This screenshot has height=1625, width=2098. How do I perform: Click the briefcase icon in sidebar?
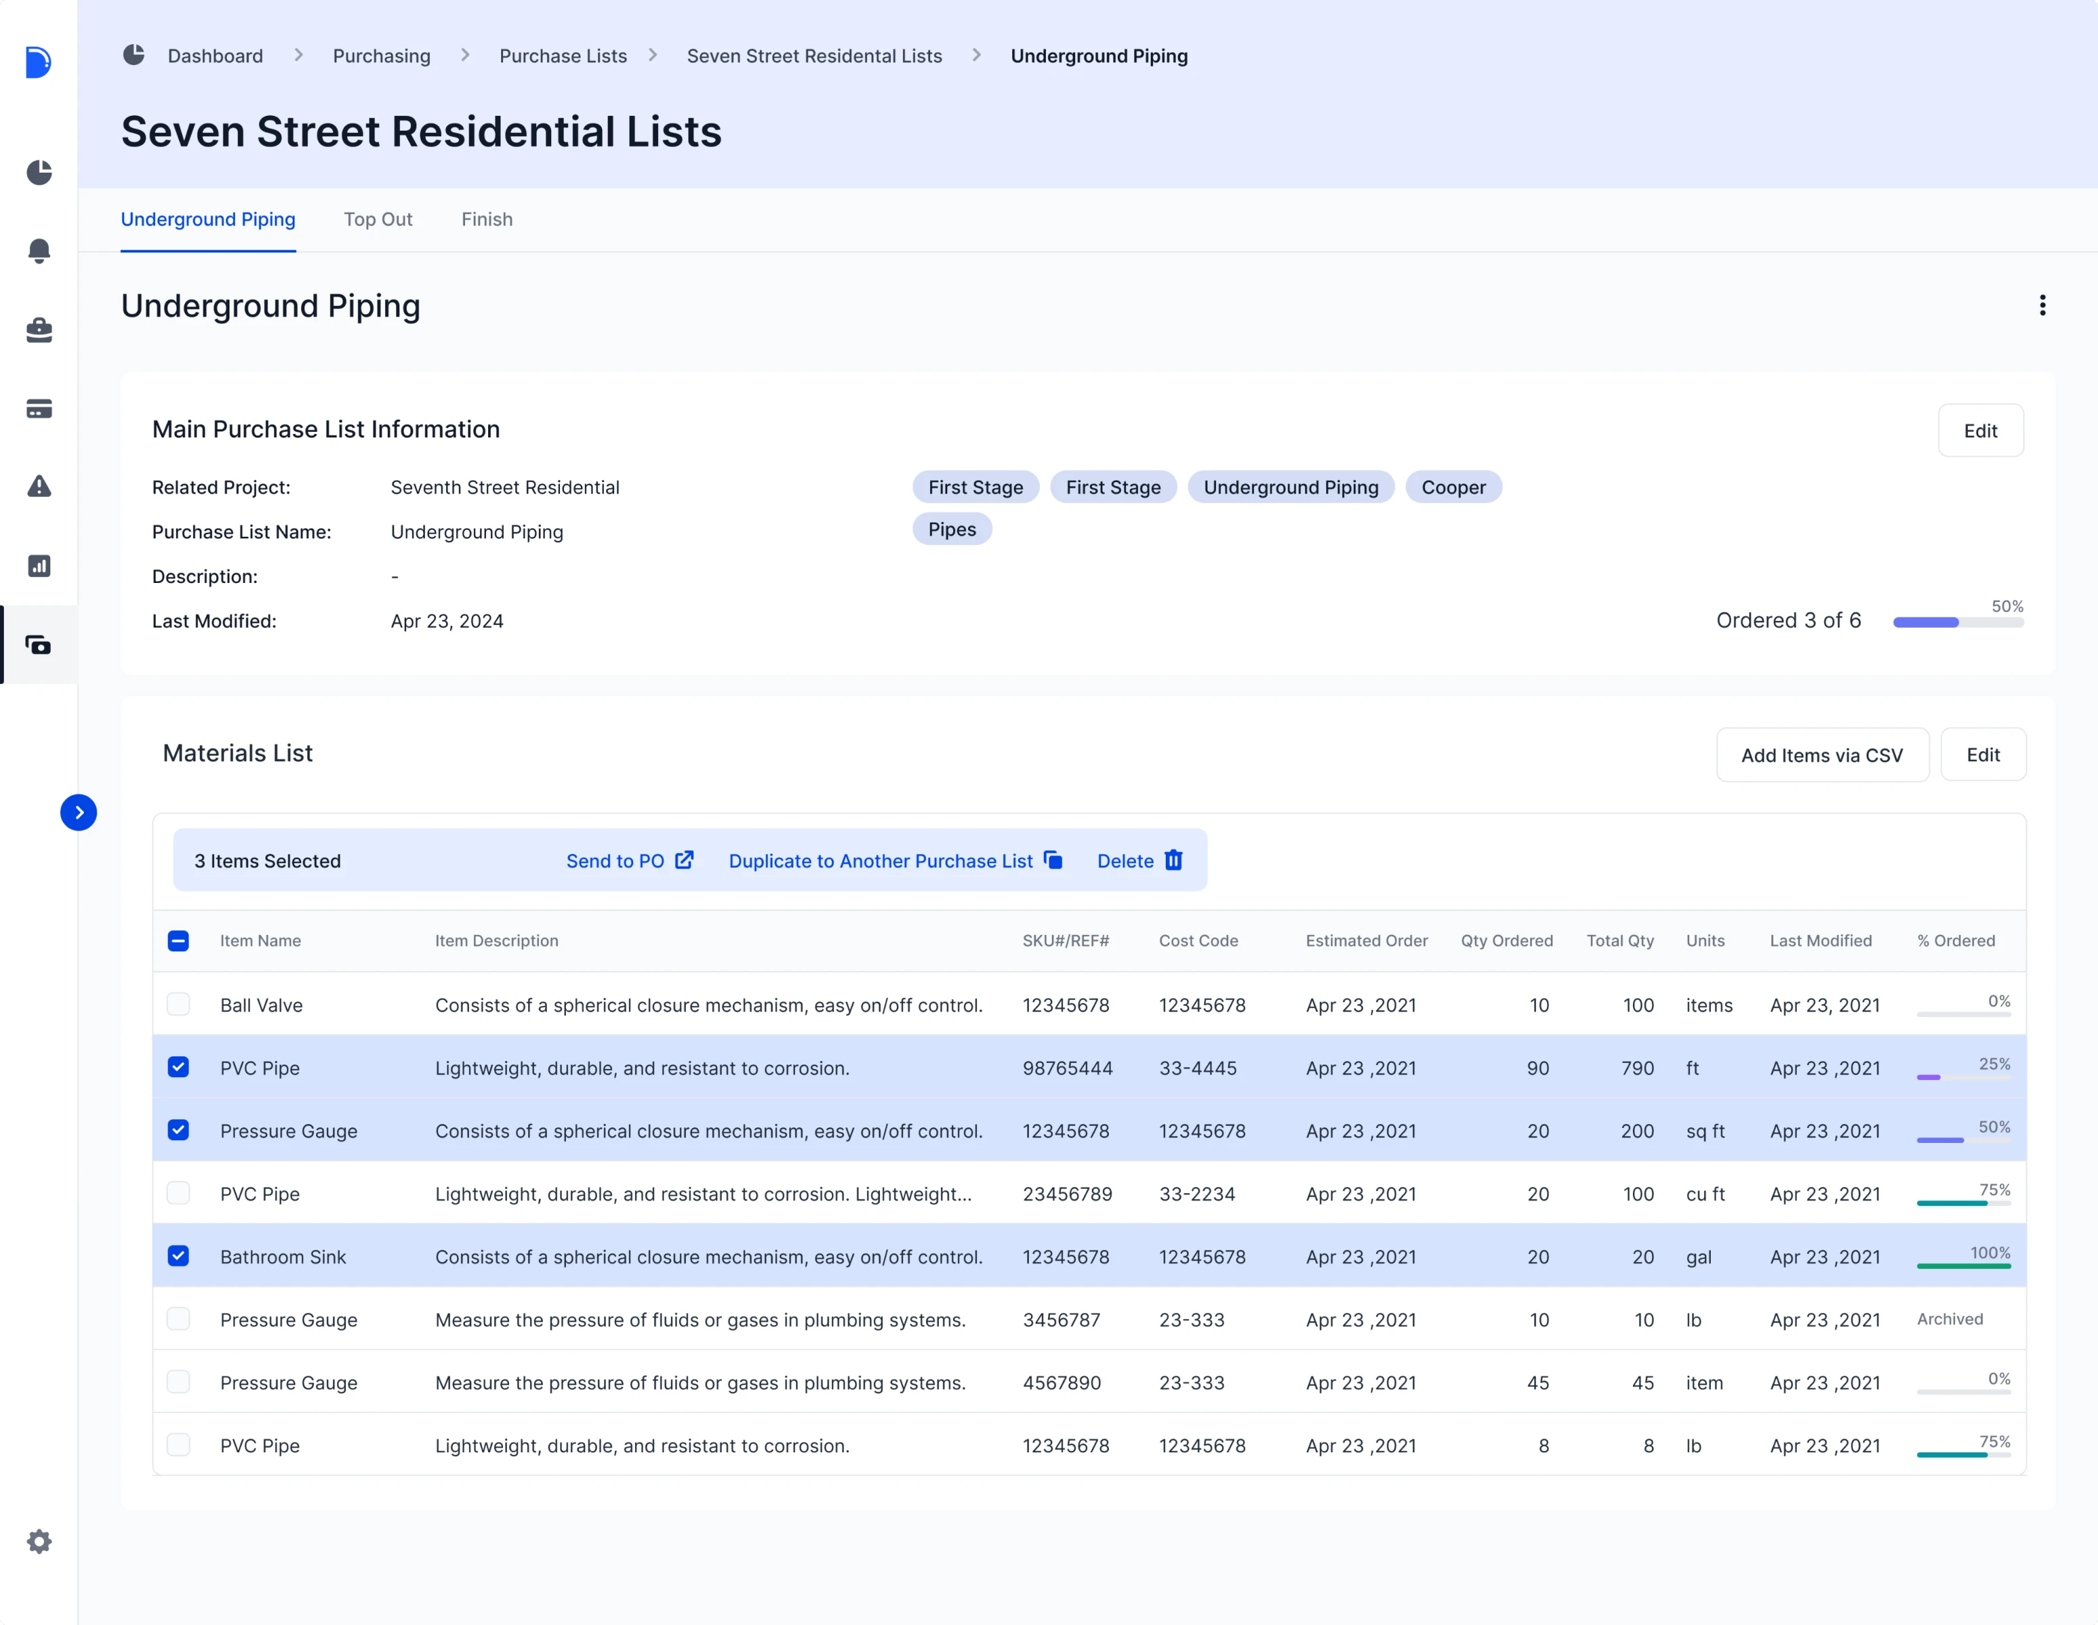click(x=39, y=330)
